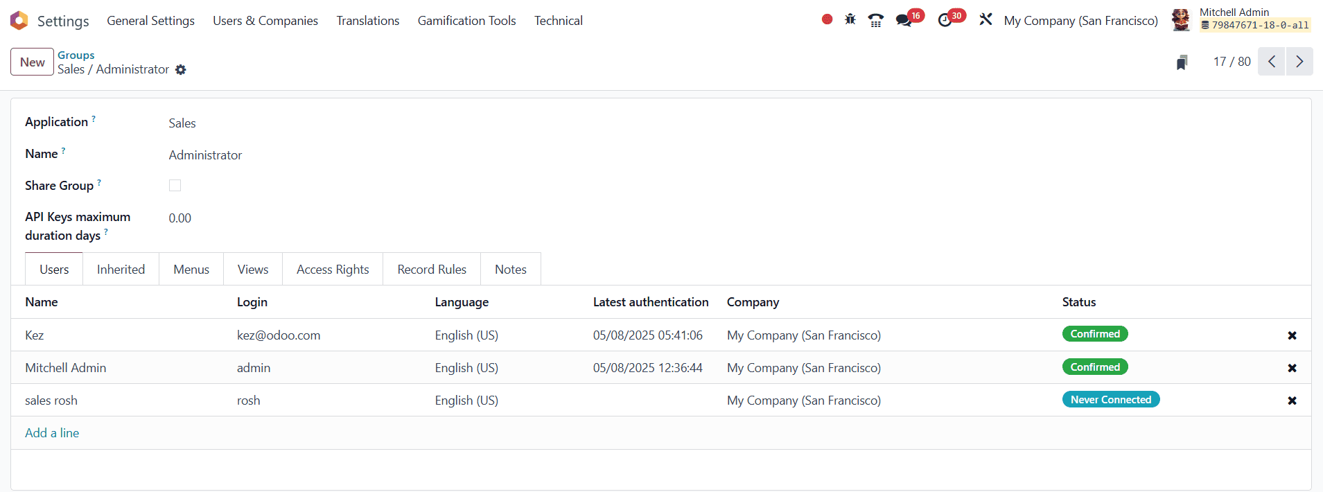Switch to the Record Rules tab

click(x=432, y=270)
